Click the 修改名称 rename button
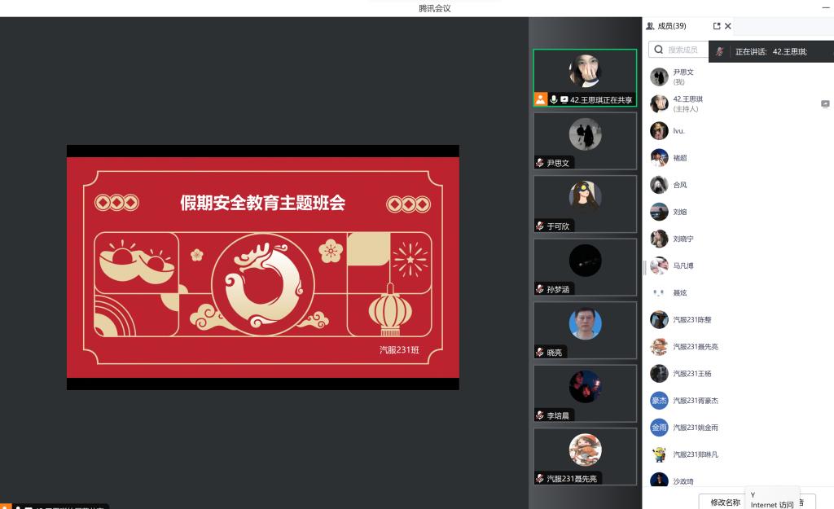 coord(723,502)
